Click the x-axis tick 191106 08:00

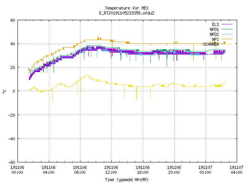pos(80,170)
